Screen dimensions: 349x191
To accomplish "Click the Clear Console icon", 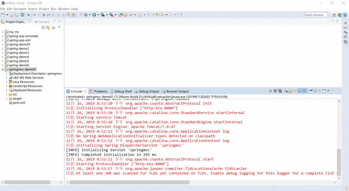I will point(286,91).
